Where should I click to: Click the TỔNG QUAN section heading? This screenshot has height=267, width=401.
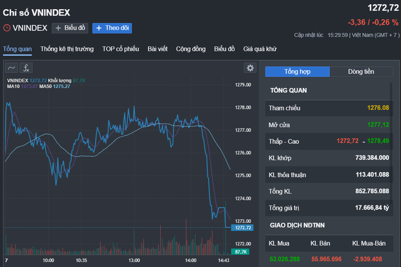[x=288, y=90]
